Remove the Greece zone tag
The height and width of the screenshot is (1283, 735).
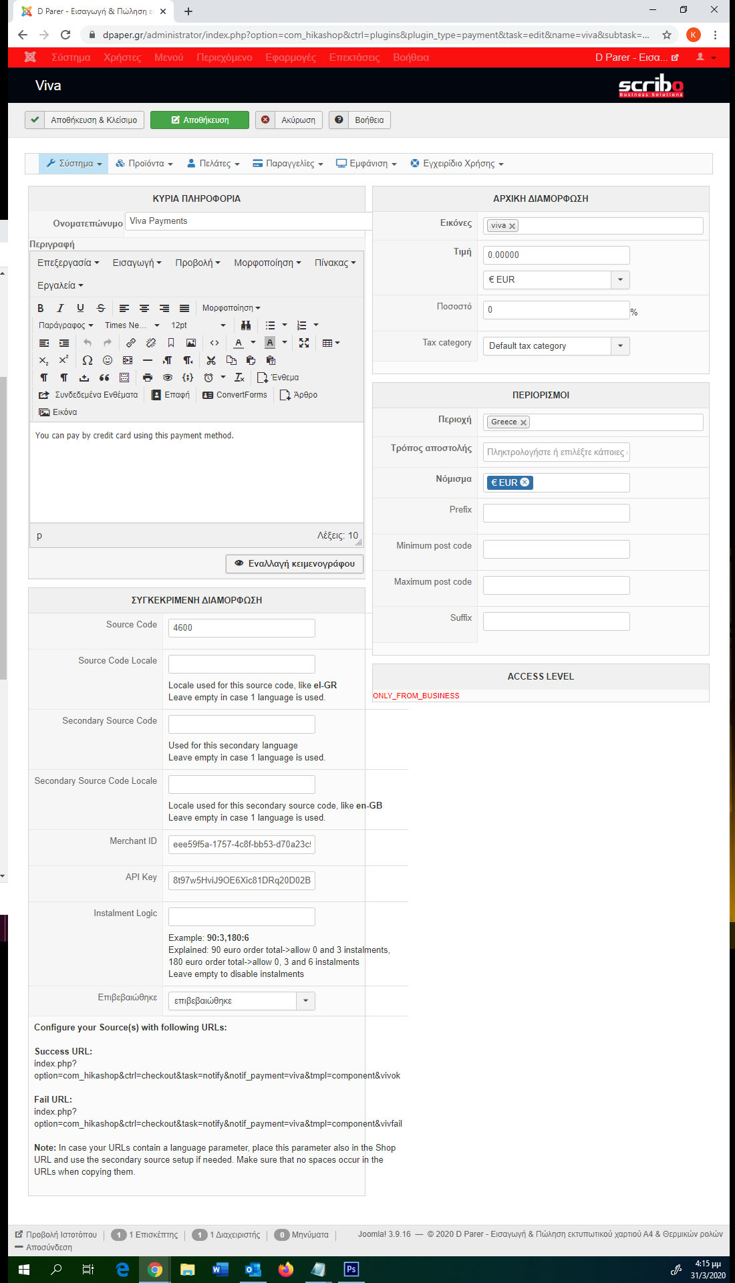tap(523, 423)
